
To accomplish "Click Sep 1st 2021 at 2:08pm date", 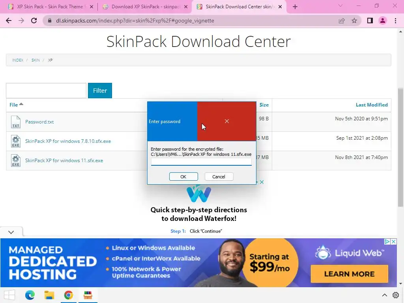I will tap(362, 138).
